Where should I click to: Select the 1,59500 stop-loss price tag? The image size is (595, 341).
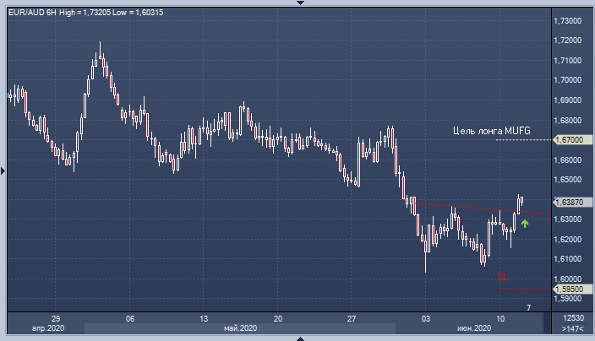point(570,290)
